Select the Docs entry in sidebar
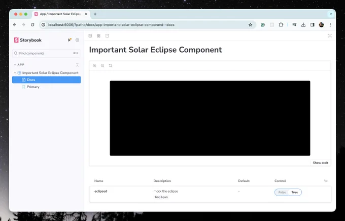Screen dimensions: 345x221 tap(47, 80)
